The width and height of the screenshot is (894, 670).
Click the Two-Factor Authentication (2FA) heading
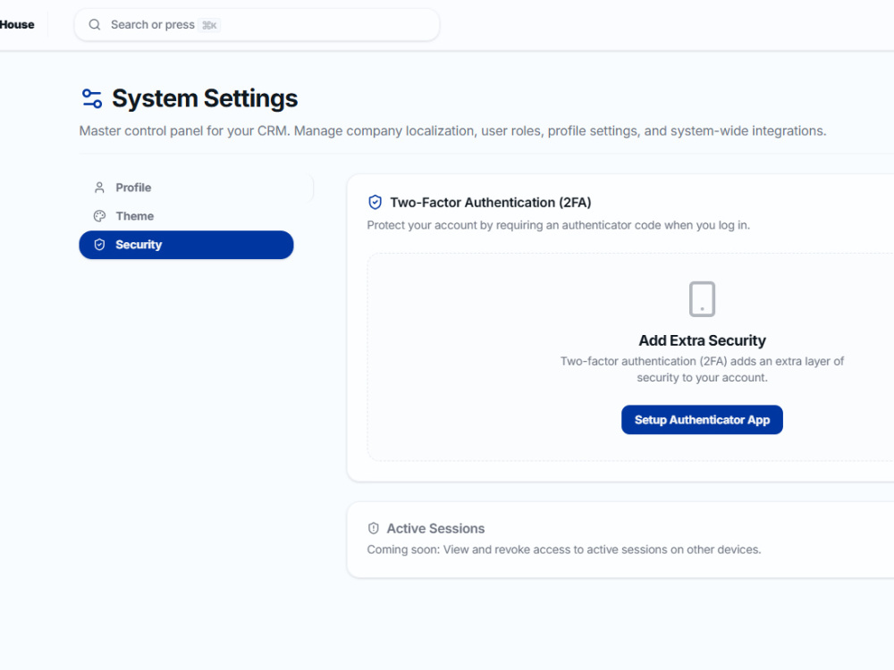point(490,203)
